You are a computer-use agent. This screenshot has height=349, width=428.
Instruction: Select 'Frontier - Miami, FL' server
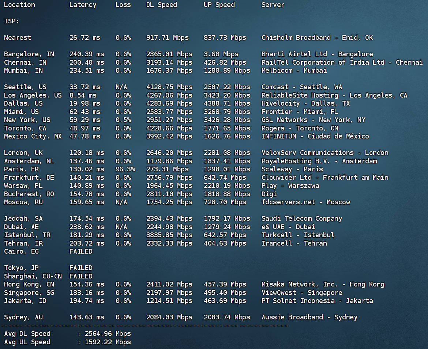300,112
